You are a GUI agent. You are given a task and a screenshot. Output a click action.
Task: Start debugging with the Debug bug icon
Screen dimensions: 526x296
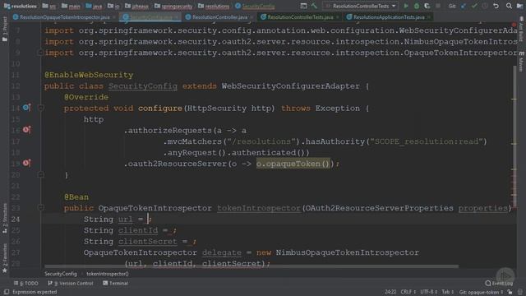click(417, 6)
